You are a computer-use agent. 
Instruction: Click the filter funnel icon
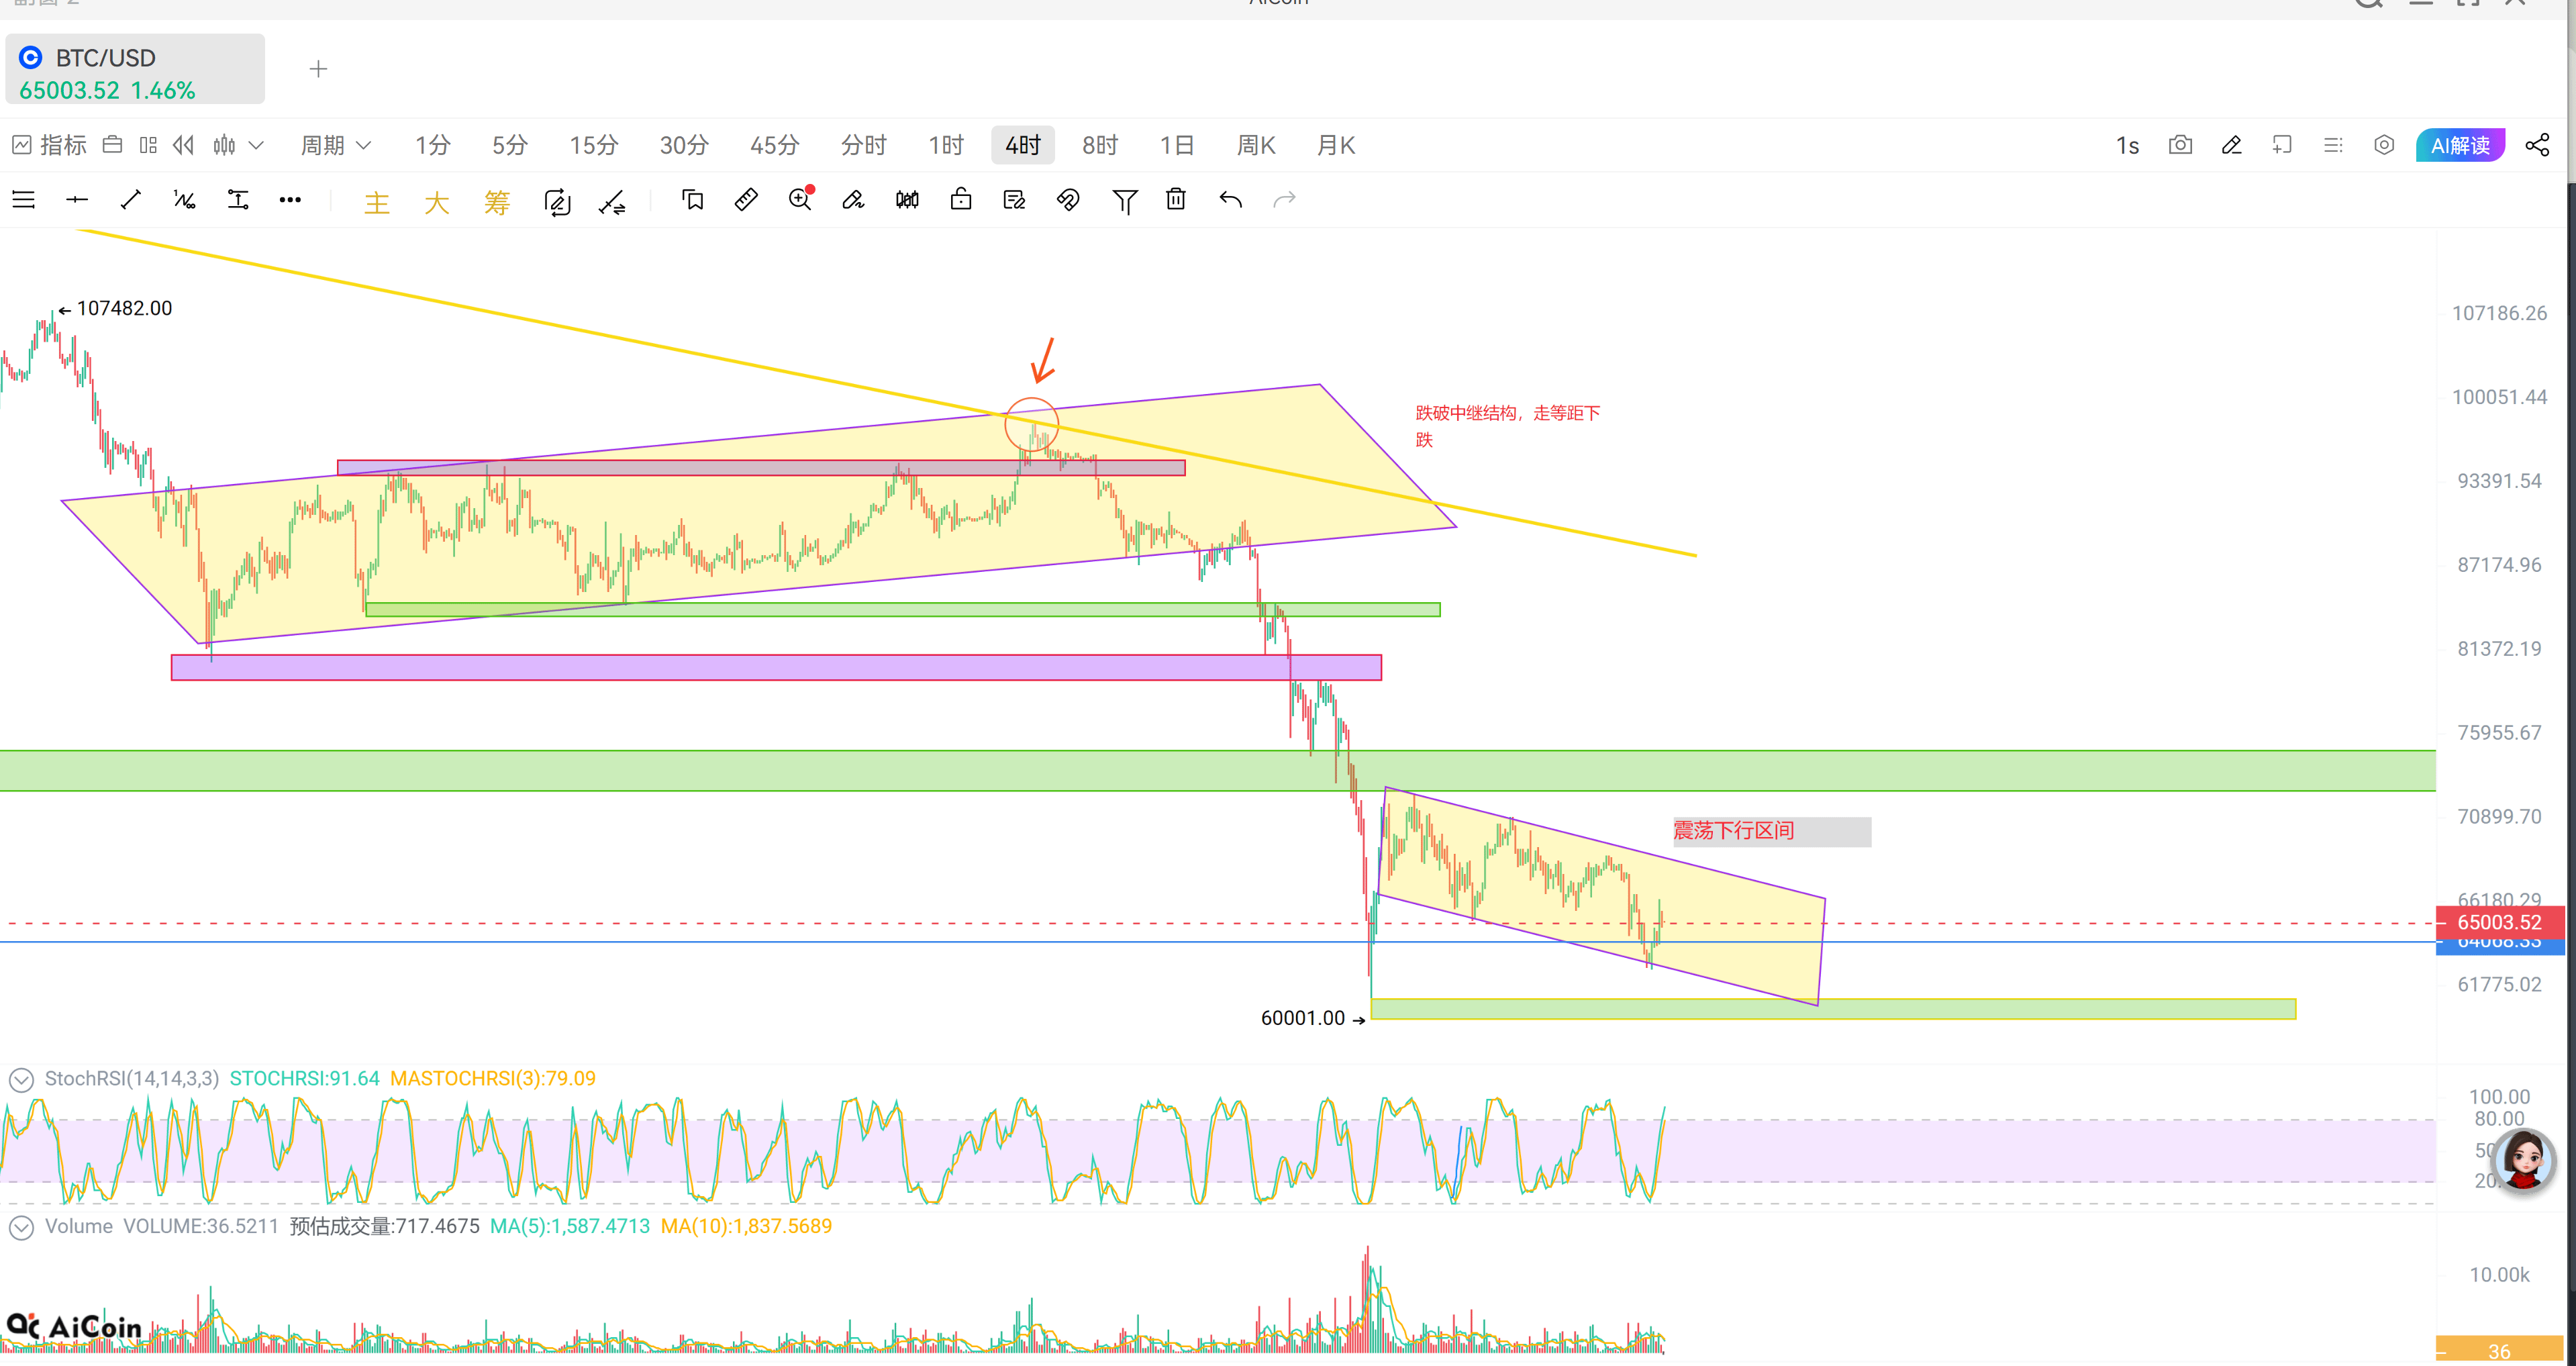(1124, 201)
